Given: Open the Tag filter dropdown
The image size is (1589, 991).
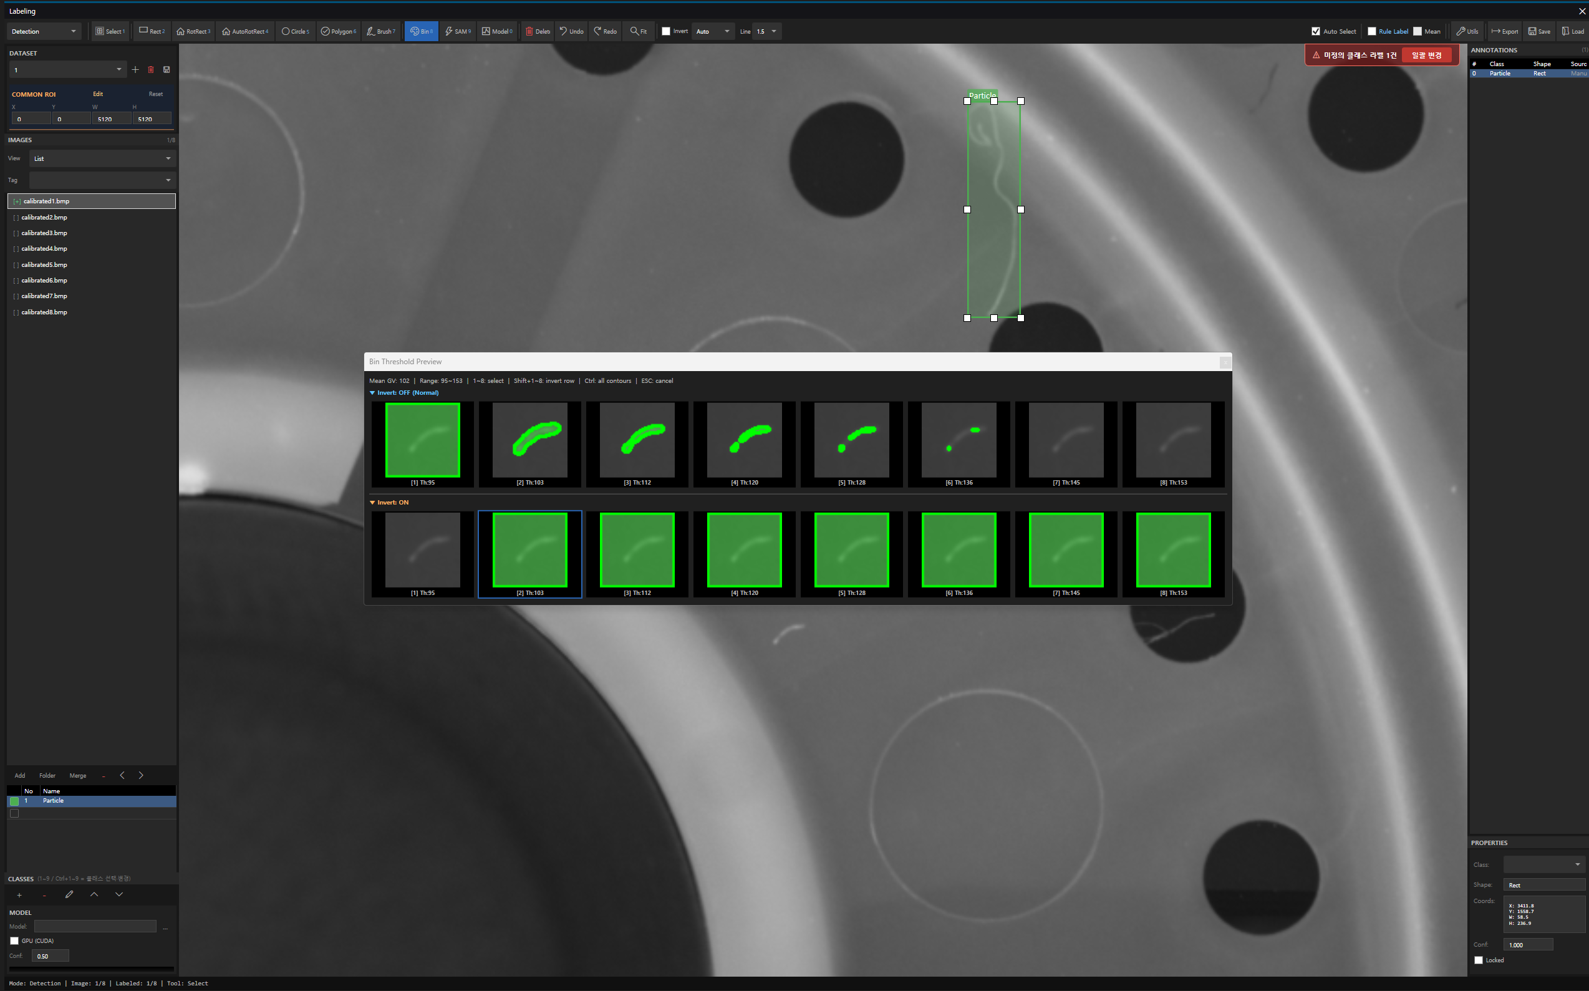Looking at the screenshot, I should pyautogui.click(x=102, y=180).
